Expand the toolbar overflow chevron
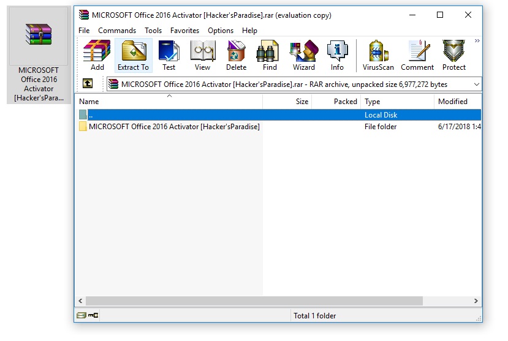Image resolution: width=508 pixels, height=341 pixels. point(477,41)
